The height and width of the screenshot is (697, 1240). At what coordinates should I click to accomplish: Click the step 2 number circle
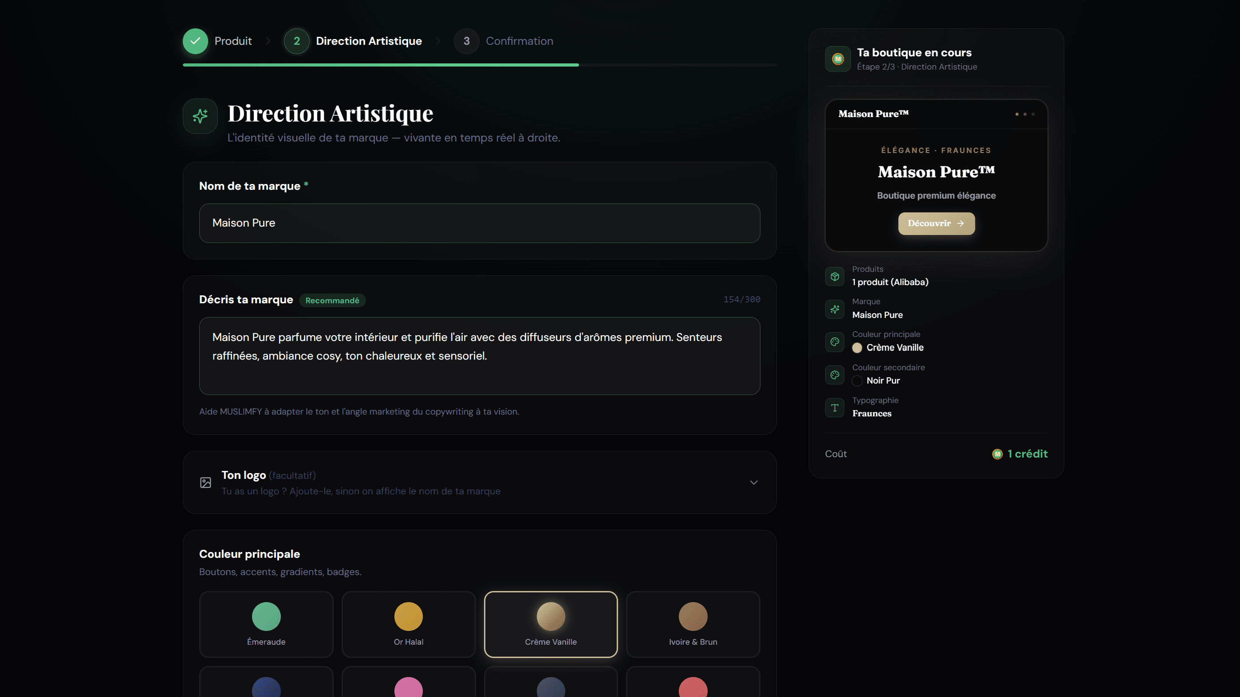(296, 41)
